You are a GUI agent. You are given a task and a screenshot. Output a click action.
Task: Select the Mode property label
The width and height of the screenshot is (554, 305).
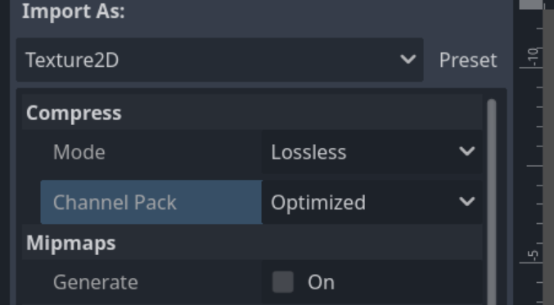point(79,152)
